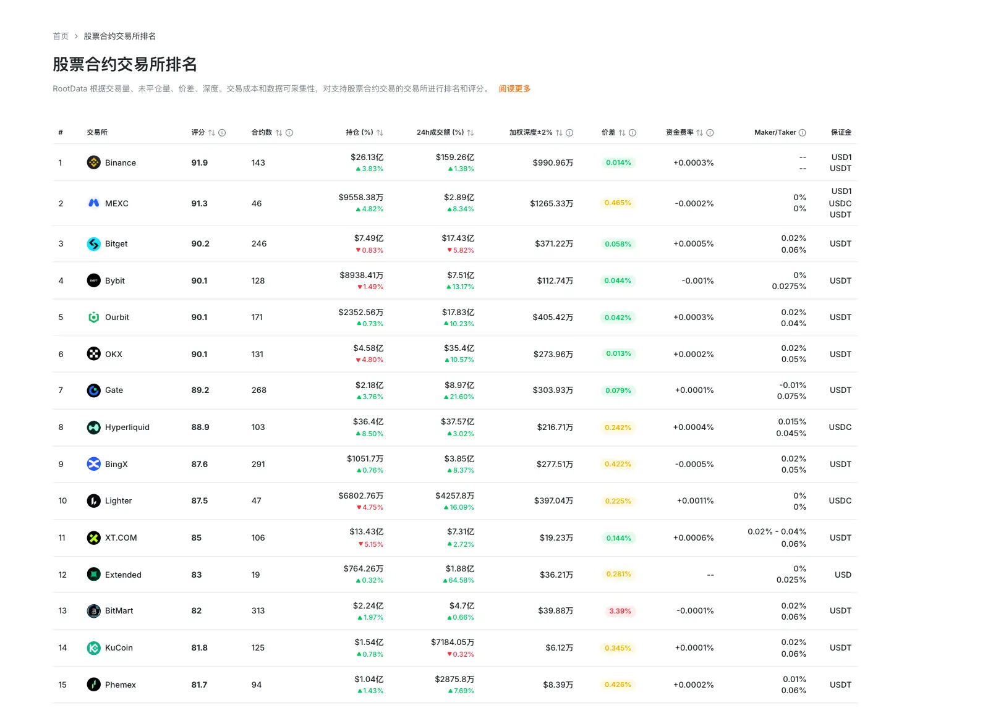Click the 交易所 column header
Screen dimensions: 993x708
(97, 133)
